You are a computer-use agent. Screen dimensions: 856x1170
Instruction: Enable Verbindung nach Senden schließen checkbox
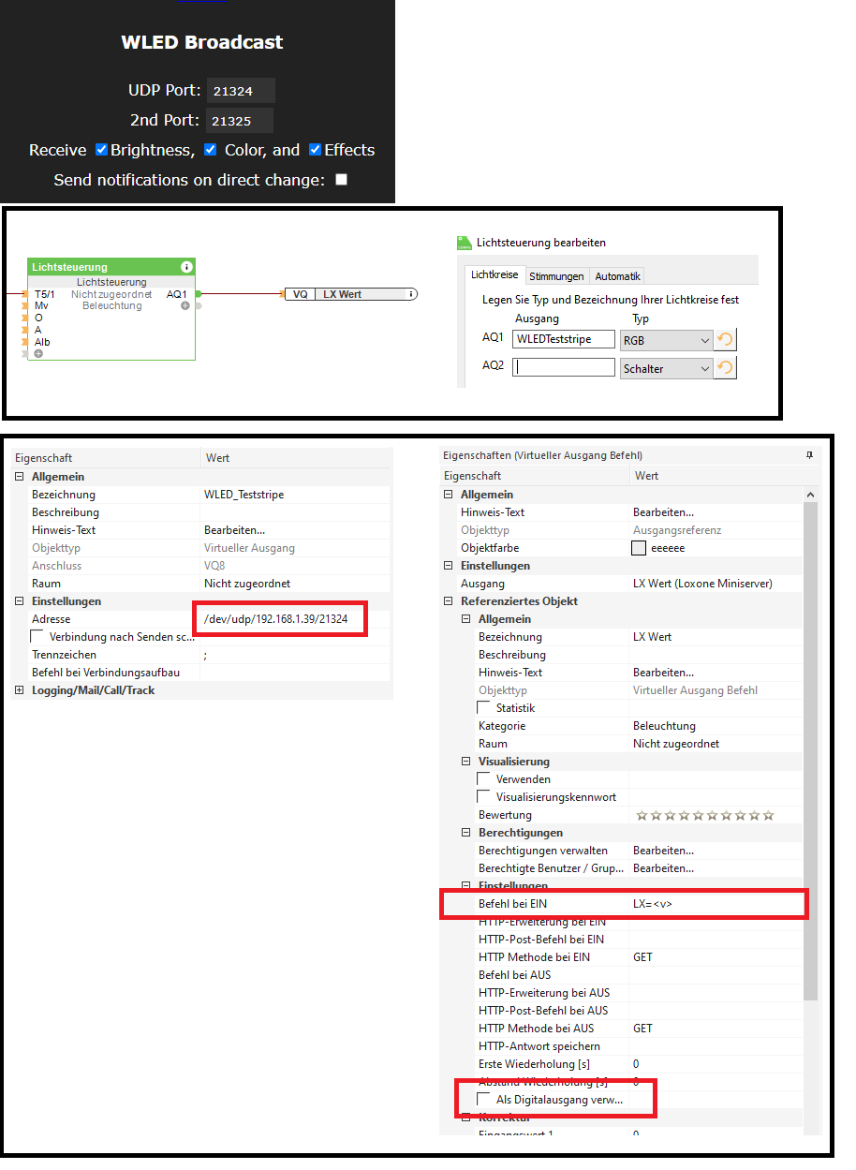[x=38, y=637]
